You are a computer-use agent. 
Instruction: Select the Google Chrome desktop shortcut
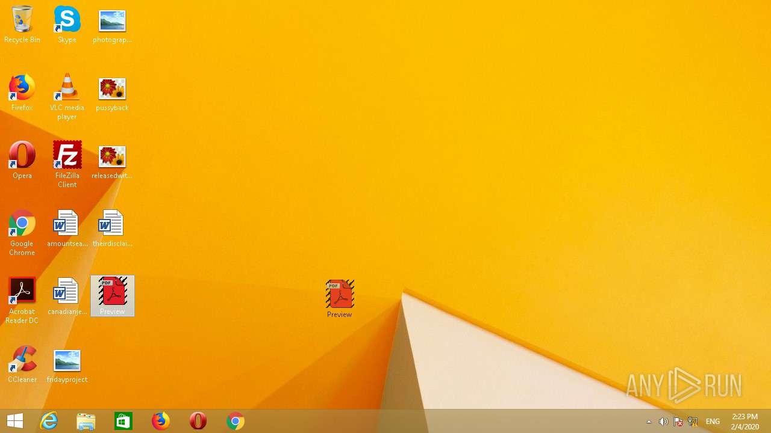tap(22, 232)
